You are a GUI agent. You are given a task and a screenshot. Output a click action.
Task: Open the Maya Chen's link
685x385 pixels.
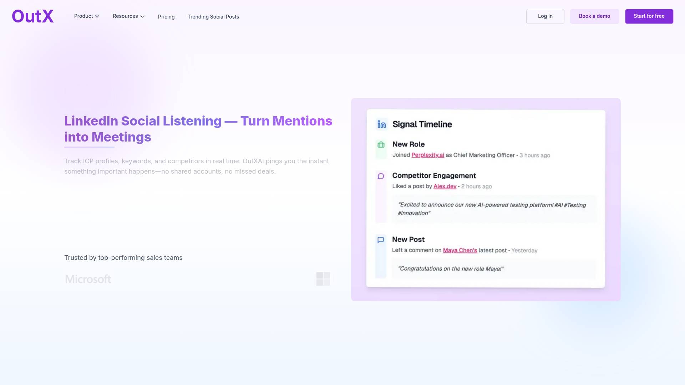460,250
